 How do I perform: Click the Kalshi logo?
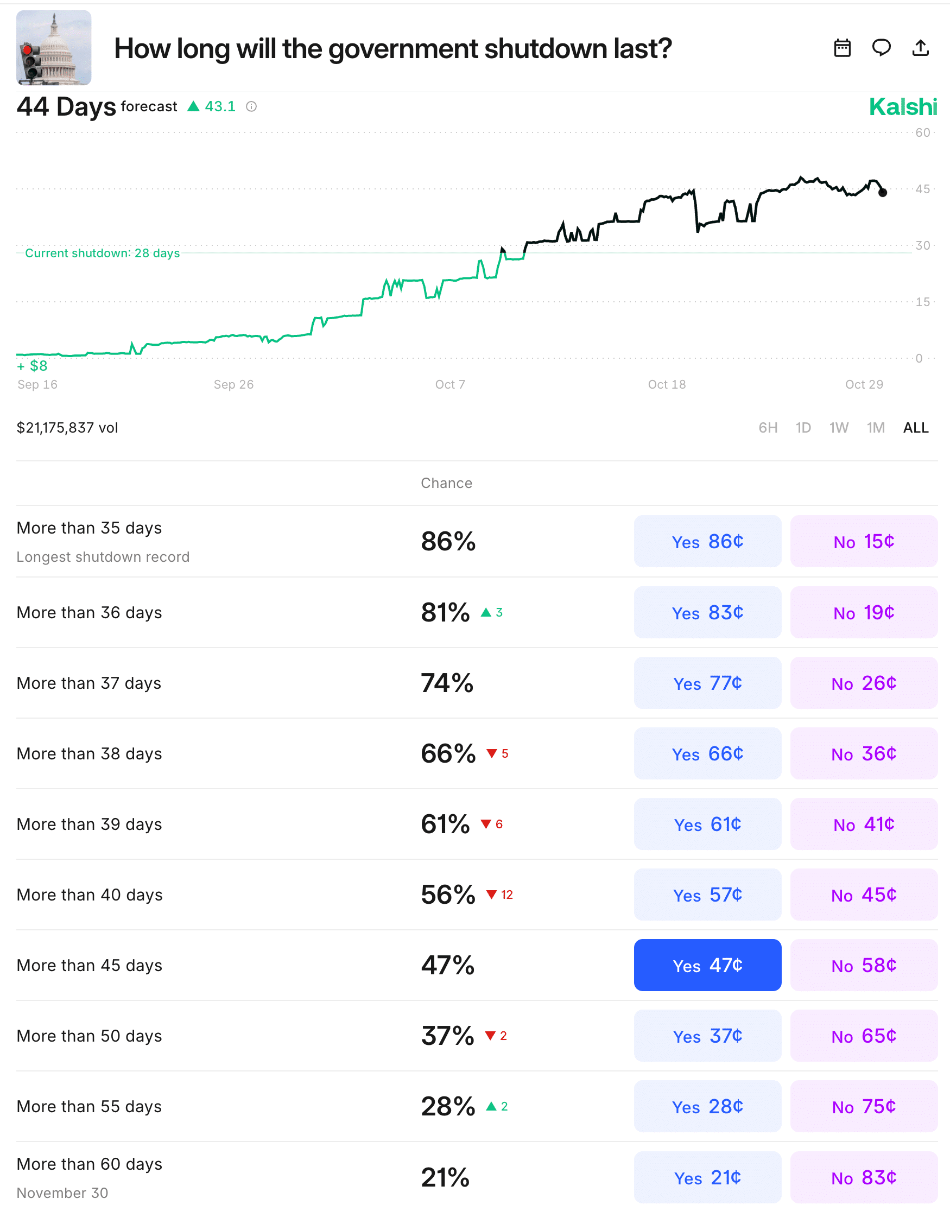[903, 107]
